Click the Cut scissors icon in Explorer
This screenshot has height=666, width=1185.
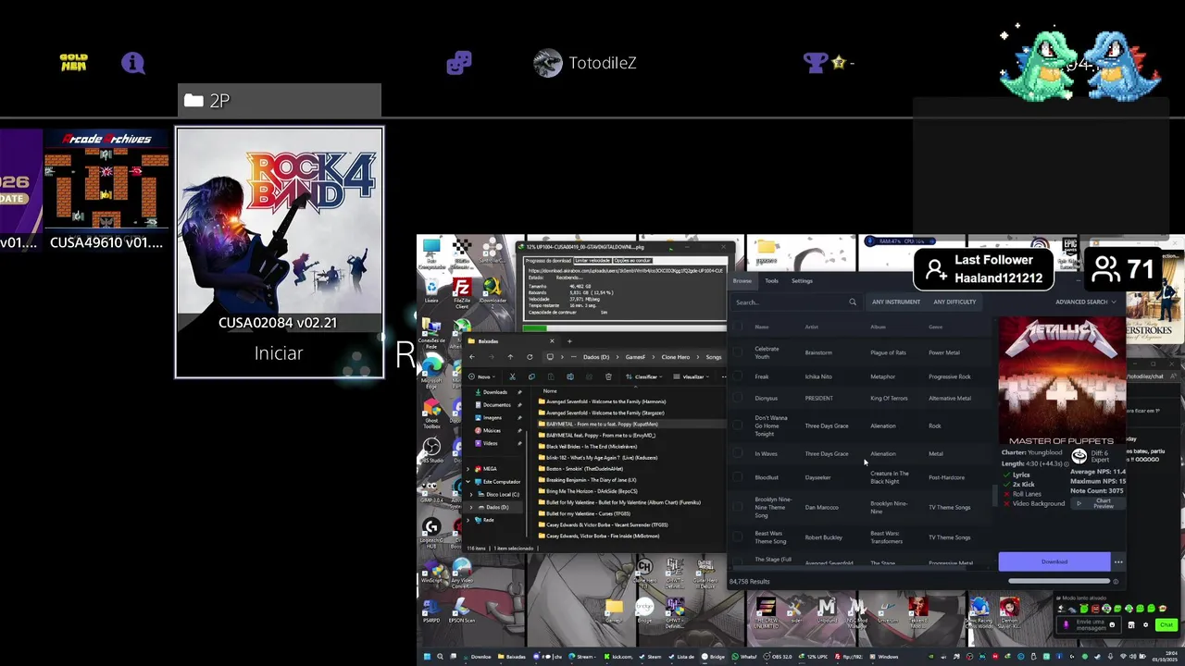[x=512, y=376]
